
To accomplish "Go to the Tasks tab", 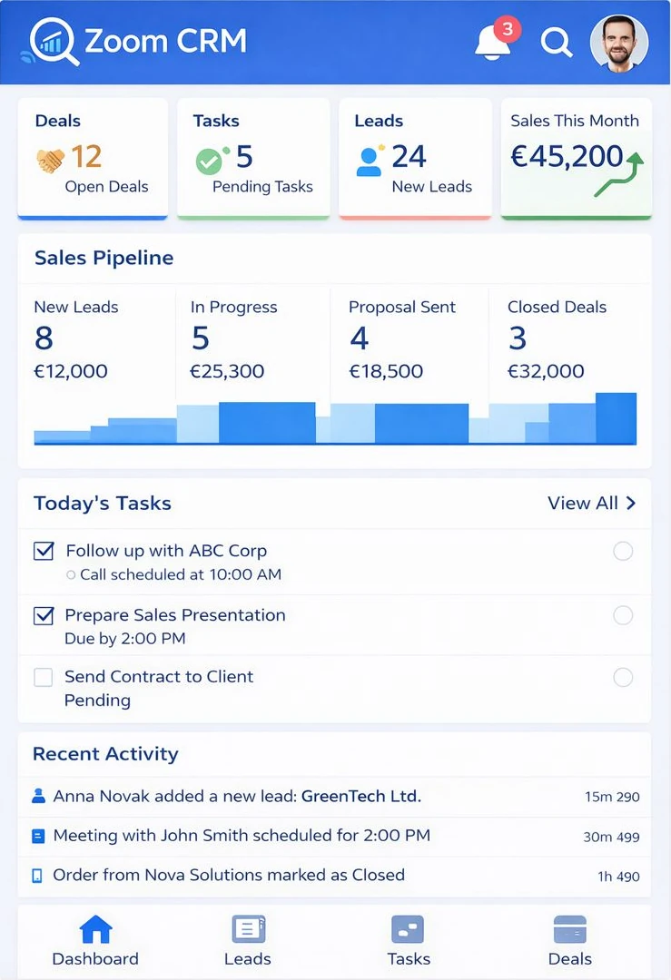I will (409, 941).
